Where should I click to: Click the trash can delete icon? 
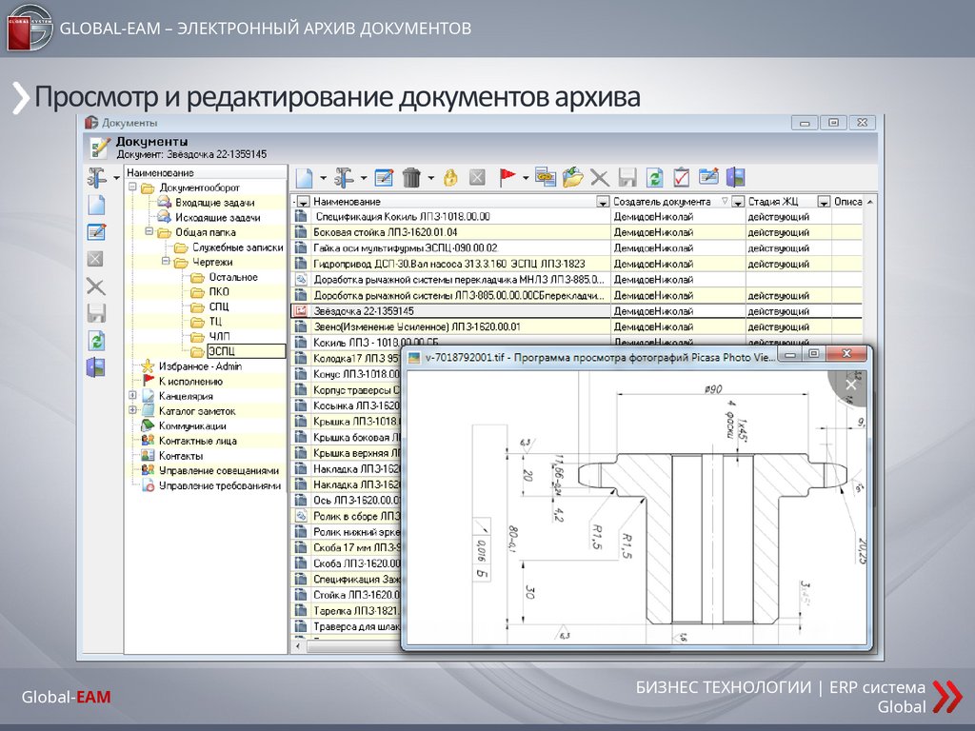point(412,177)
